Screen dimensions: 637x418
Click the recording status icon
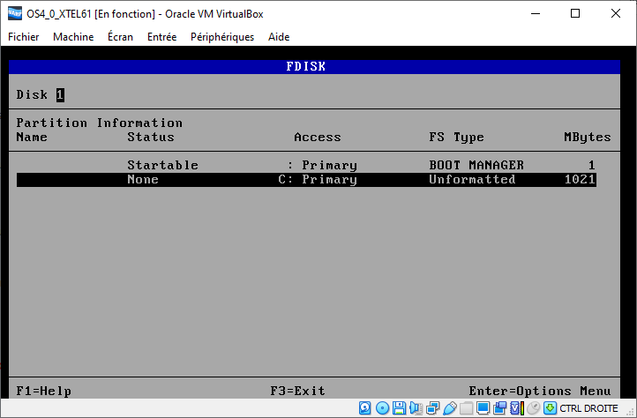tap(500, 408)
